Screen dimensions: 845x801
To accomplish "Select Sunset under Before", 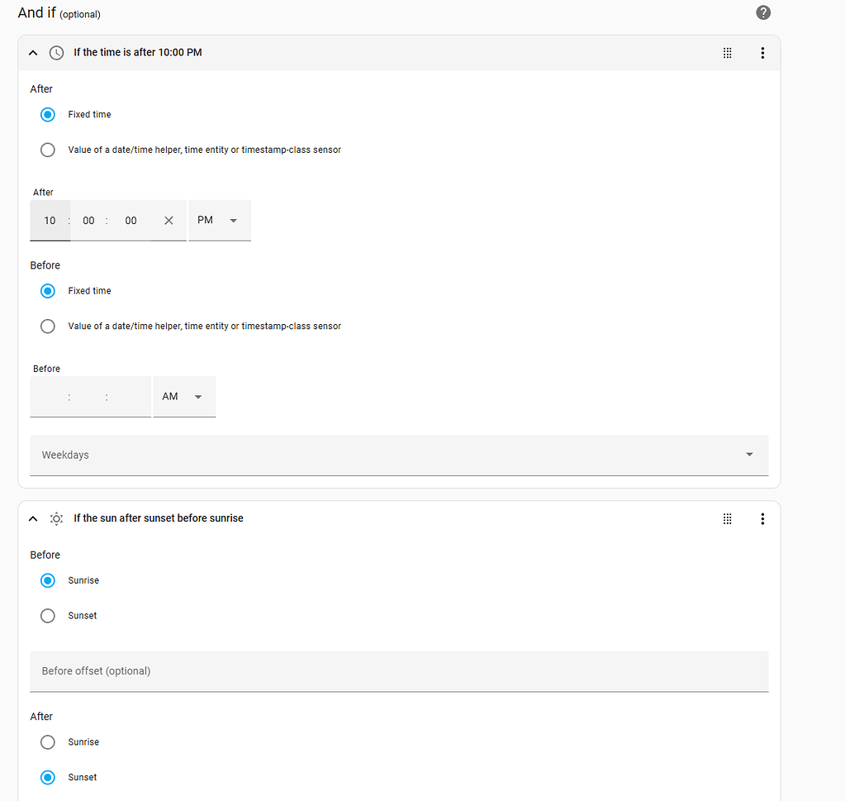I will pyautogui.click(x=48, y=616).
